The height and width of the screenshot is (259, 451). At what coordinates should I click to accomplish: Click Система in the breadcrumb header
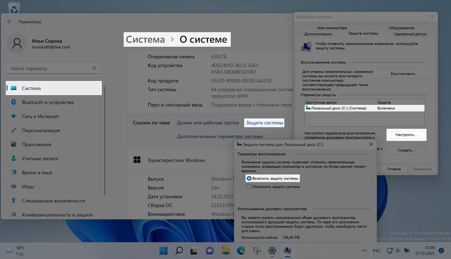pos(145,40)
